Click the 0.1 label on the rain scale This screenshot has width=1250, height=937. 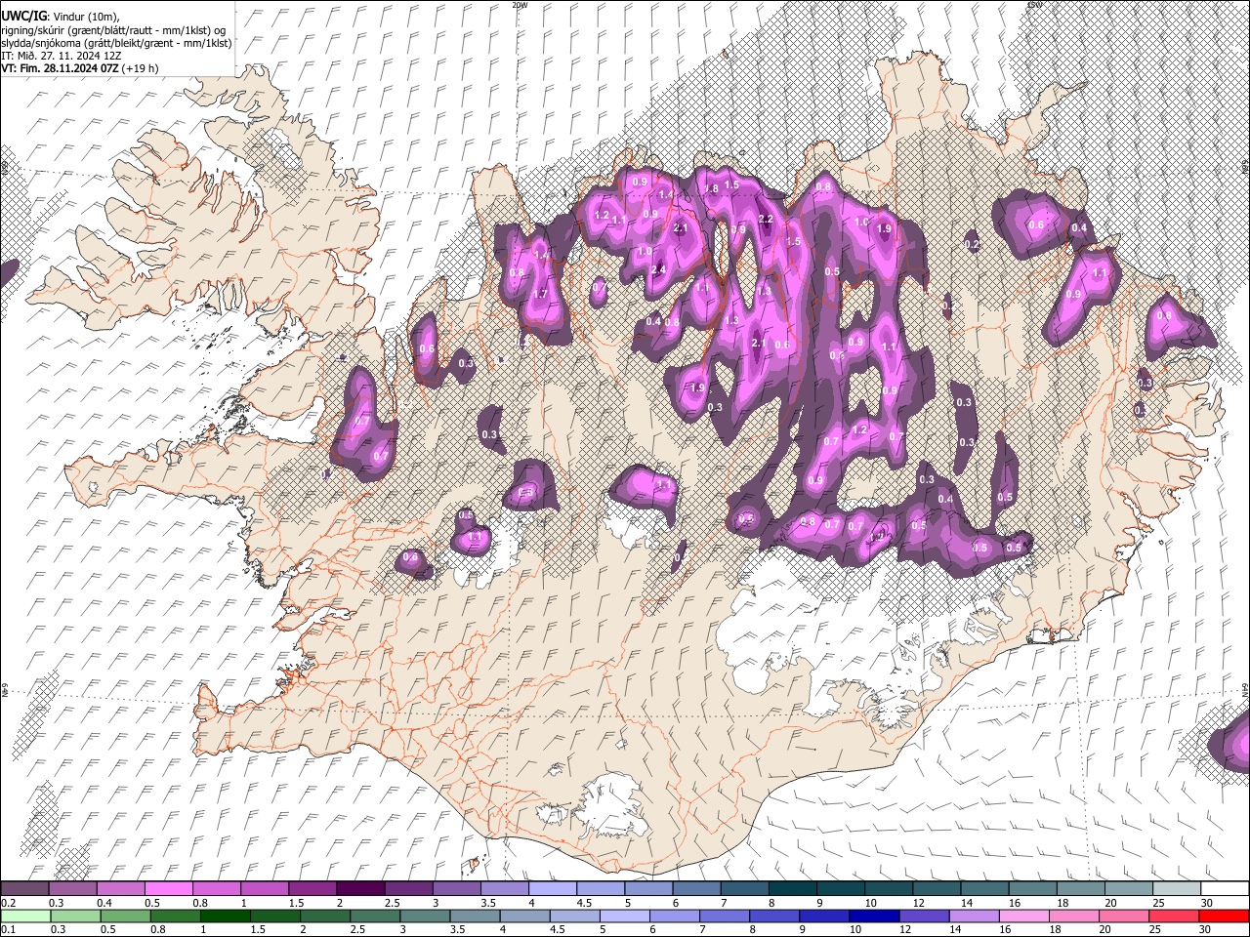[x=8, y=930]
